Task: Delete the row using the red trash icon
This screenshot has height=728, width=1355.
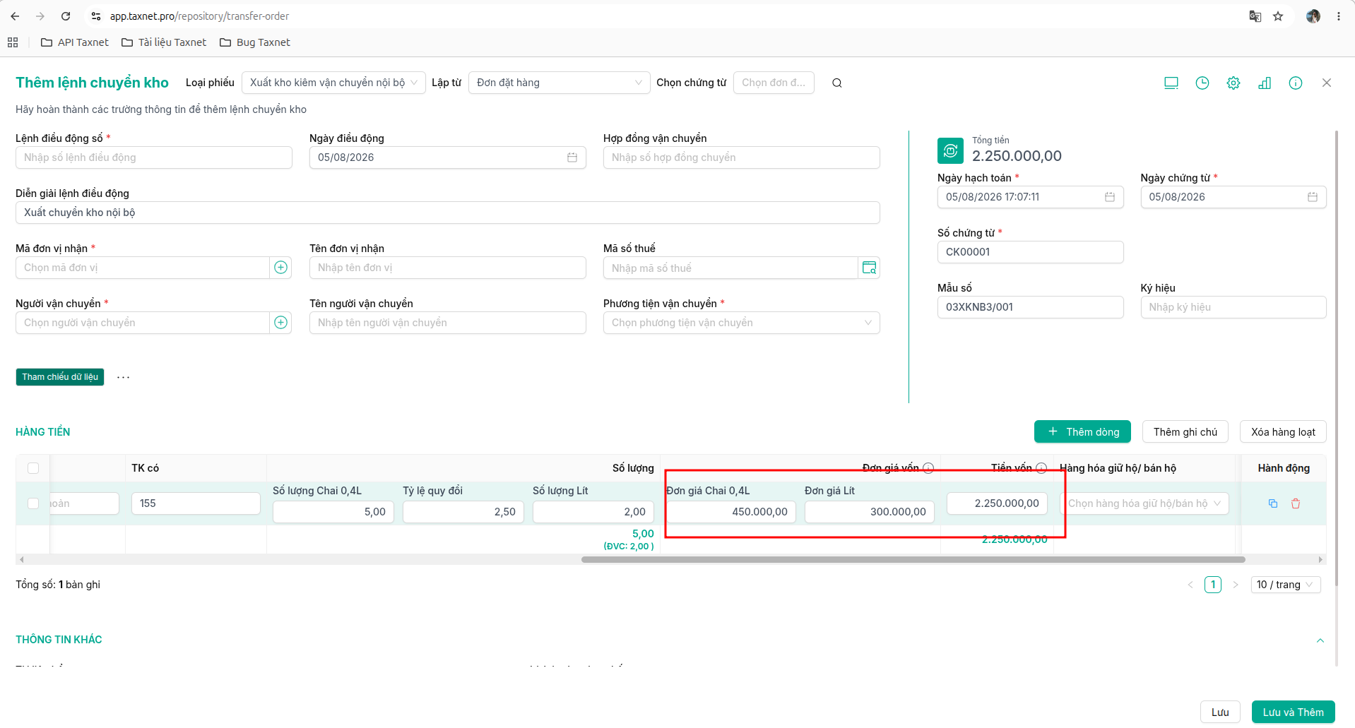Action: pyautogui.click(x=1296, y=503)
